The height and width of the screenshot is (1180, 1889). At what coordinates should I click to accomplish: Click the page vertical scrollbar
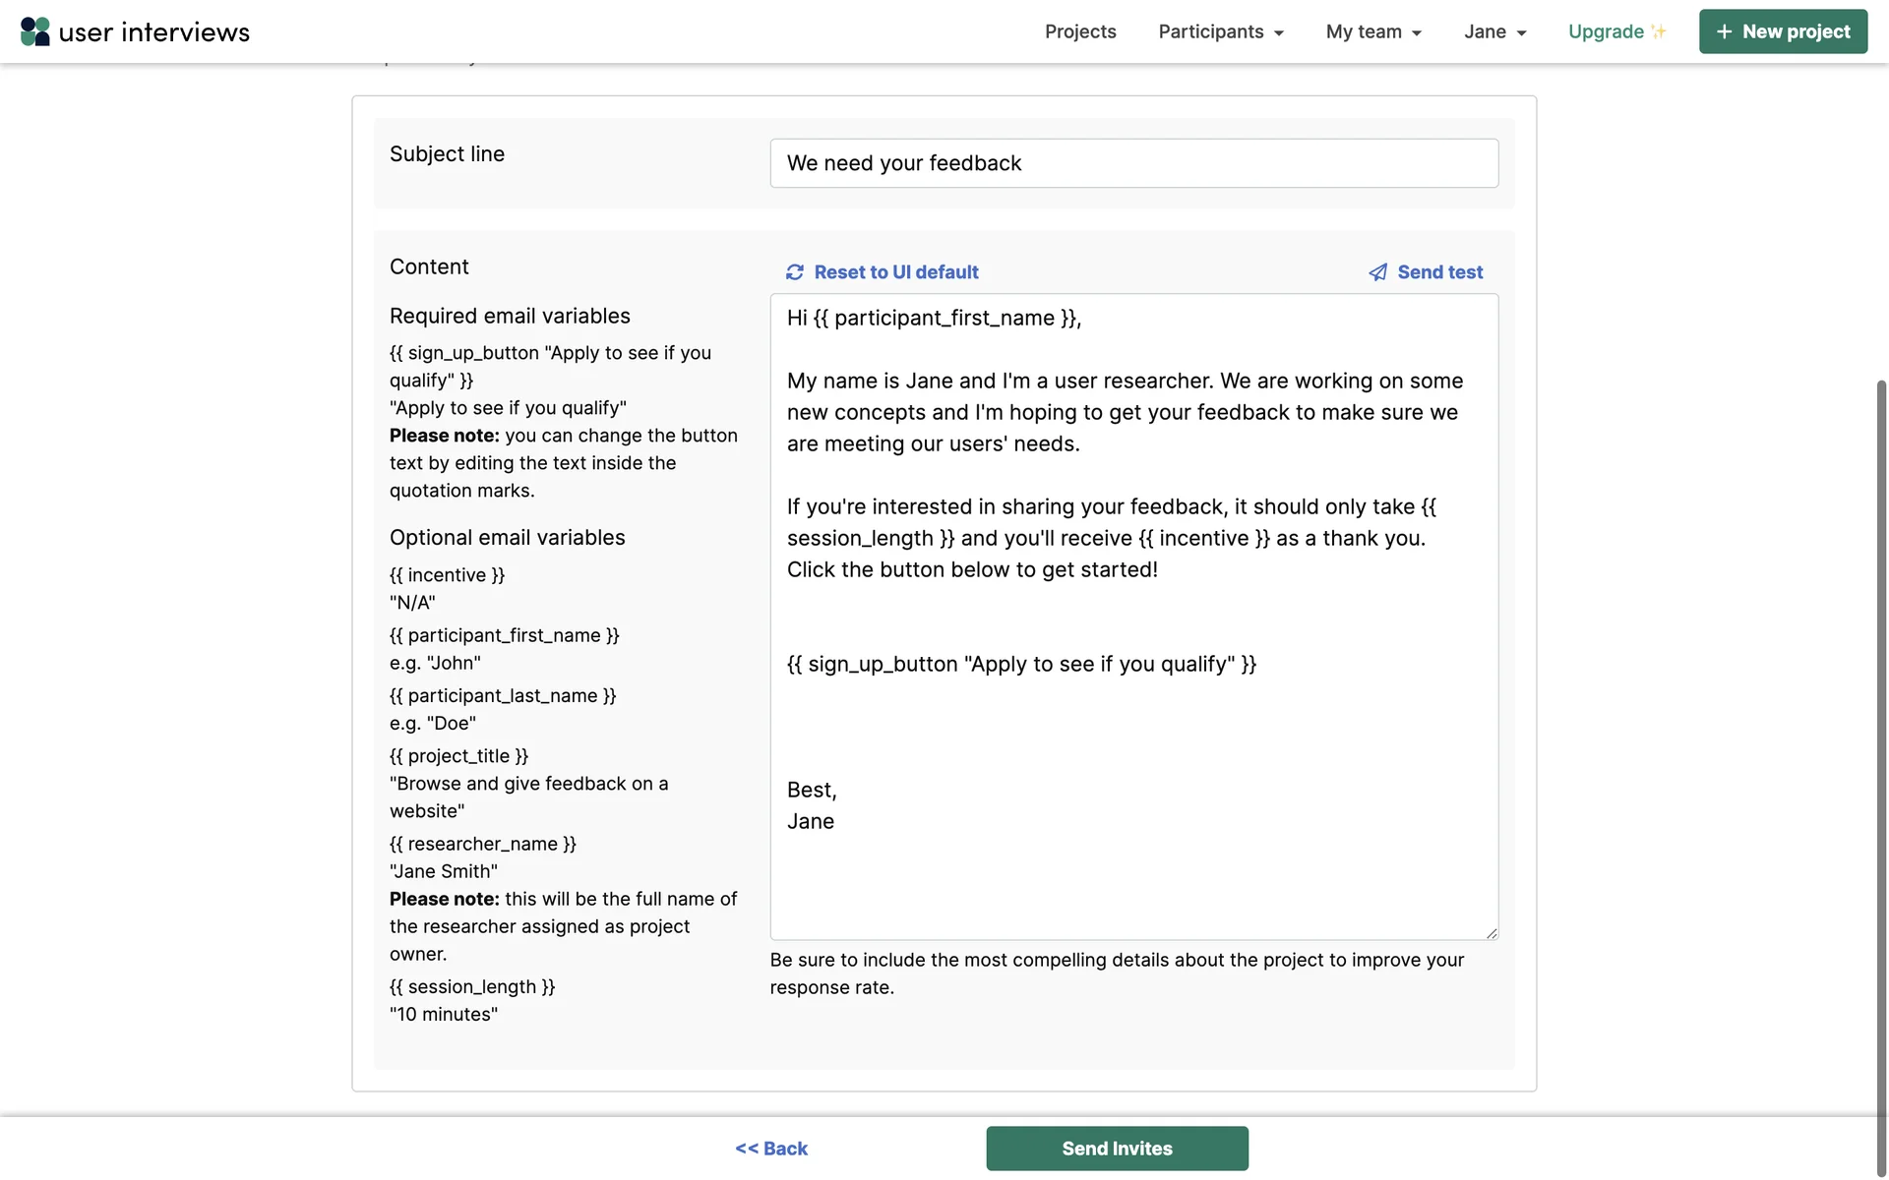(x=1881, y=747)
